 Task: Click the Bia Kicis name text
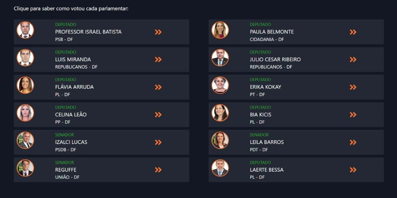point(261,115)
